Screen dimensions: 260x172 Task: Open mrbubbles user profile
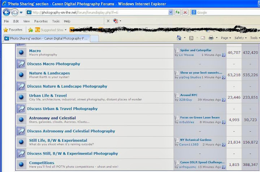coord(186,122)
